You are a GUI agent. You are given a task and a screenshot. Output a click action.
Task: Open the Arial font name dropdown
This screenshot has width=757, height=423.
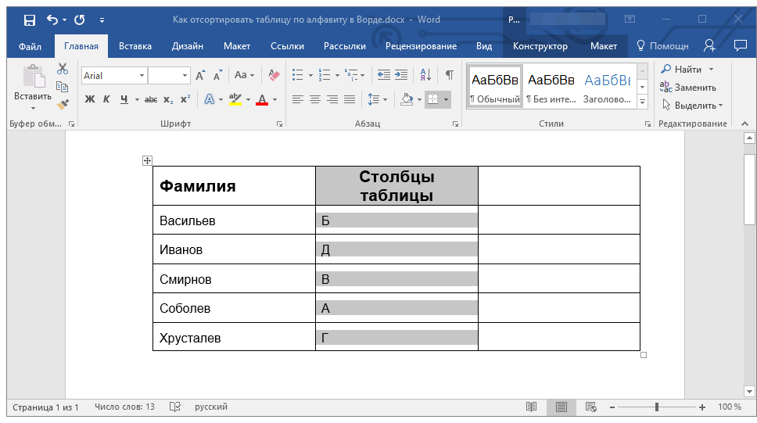coord(142,75)
